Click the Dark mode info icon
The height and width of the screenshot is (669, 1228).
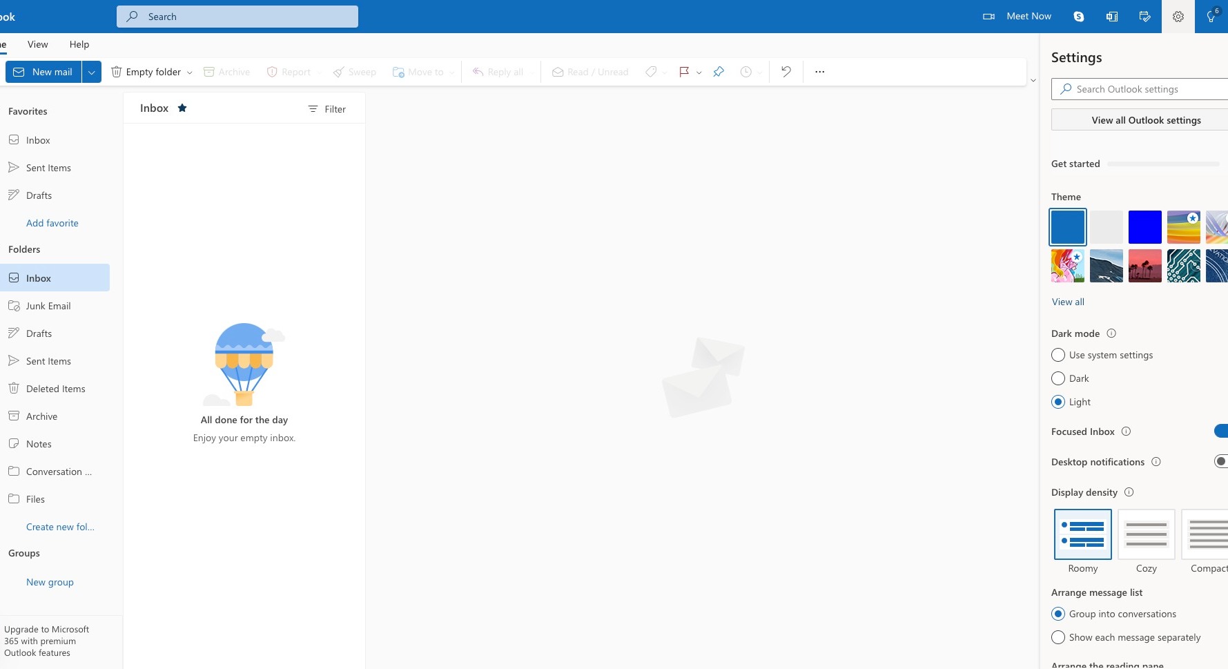[1111, 333]
